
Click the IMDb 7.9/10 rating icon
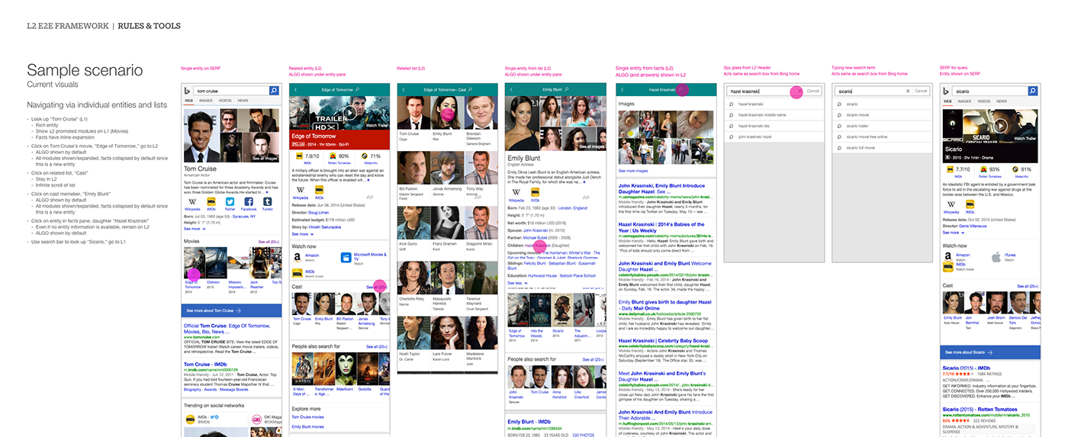point(298,156)
